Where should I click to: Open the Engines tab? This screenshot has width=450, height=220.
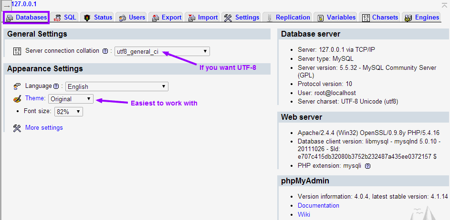421,18
